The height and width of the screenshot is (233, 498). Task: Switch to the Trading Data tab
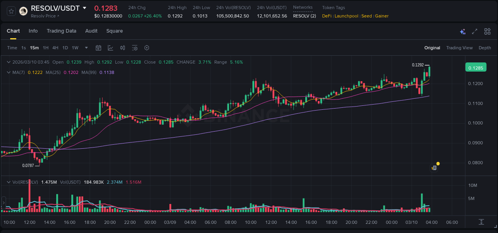[x=61, y=31]
